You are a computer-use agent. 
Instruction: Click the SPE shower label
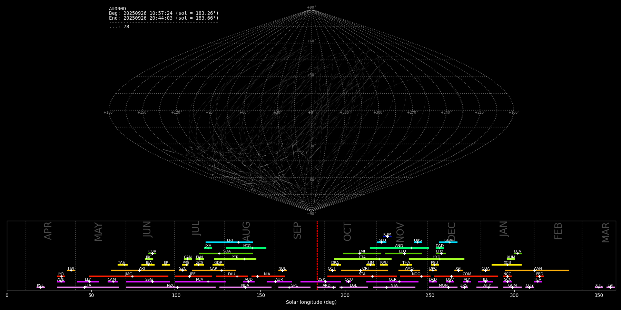pos(294,286)
